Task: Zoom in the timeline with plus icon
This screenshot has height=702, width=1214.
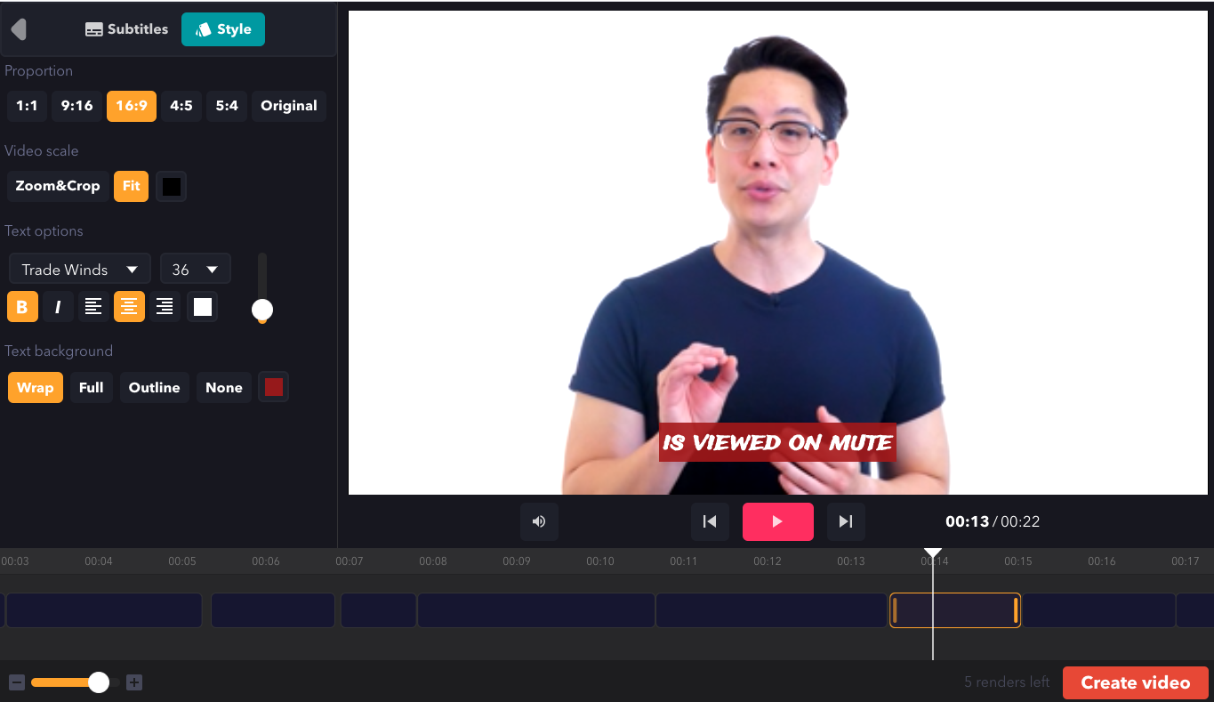Action: point(134,682)
